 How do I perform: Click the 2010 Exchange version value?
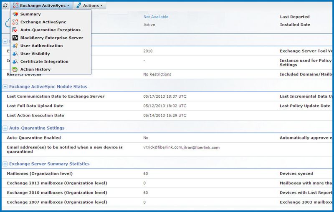pyautogui.click(x=148, y=51)
